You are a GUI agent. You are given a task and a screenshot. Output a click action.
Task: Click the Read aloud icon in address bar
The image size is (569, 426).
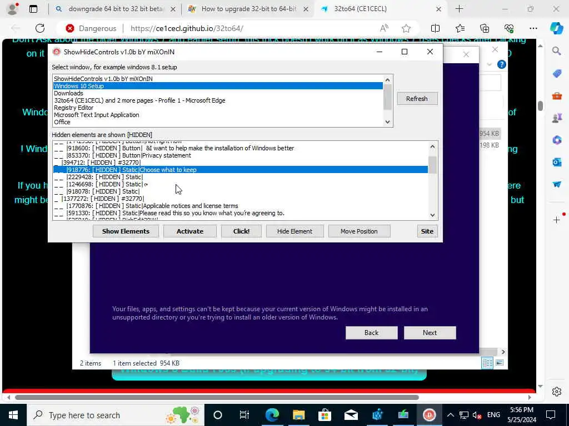(x=384, y=28)
